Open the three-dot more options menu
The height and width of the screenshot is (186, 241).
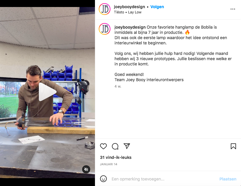[x=233, y=9]
